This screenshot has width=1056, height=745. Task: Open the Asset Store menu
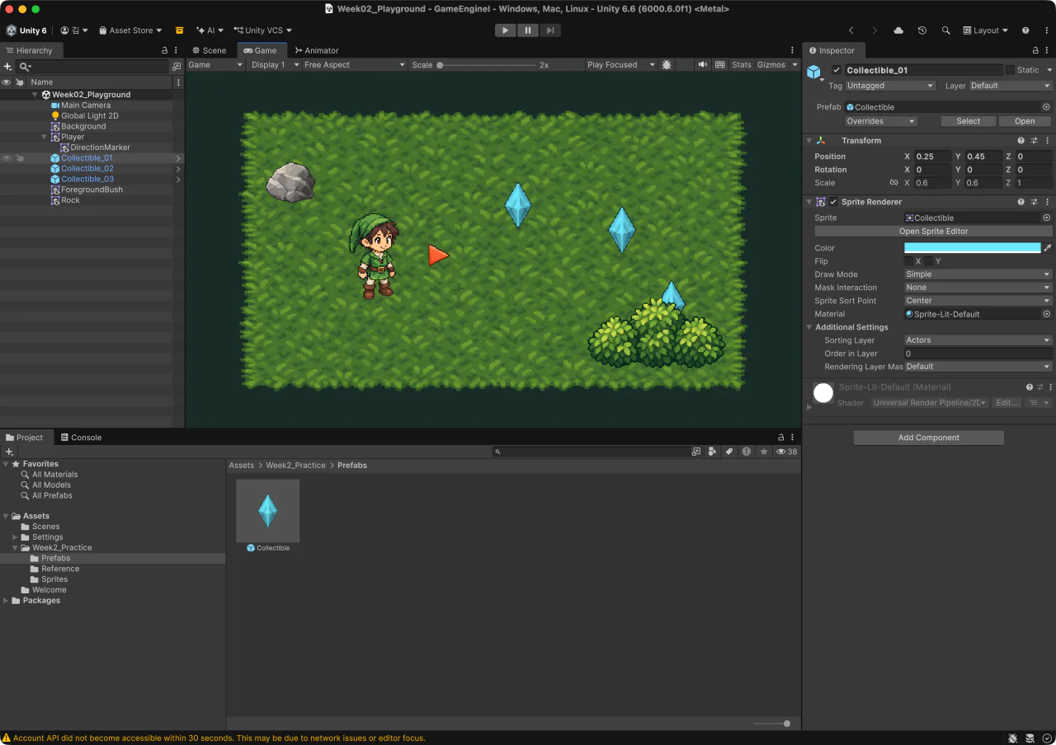(130, 30)
